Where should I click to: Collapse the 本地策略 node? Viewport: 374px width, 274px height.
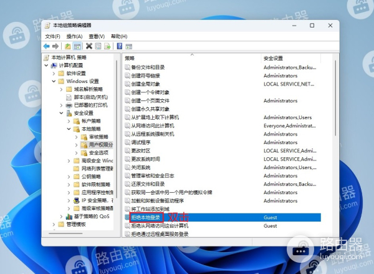[69, 129]
